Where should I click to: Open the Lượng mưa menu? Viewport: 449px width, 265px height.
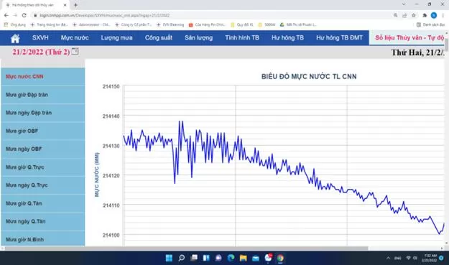pyautogui.click(x=116, y=38)
